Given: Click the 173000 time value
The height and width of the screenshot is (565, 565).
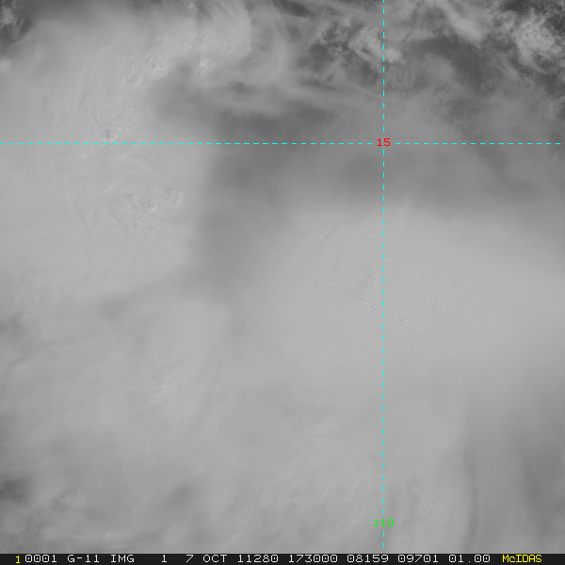Looking at the screenshot, I should click(x=313, y=558).
